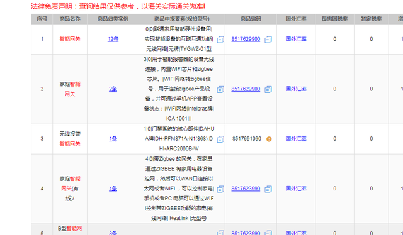Select product name B型智能网 in row 5
This screenshot has width=403, height=235.
coord(70,228)
